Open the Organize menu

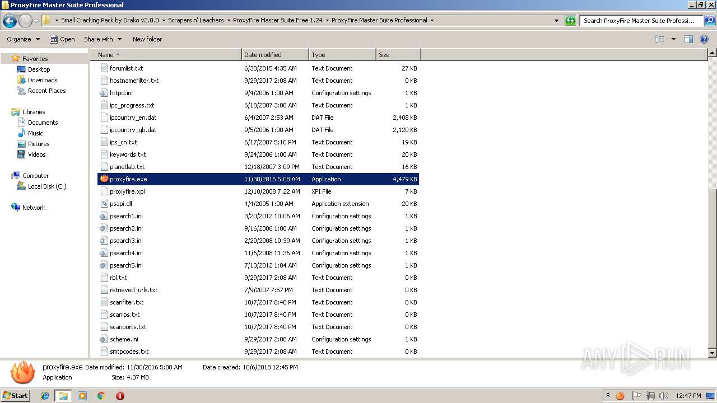pos(23,39)
